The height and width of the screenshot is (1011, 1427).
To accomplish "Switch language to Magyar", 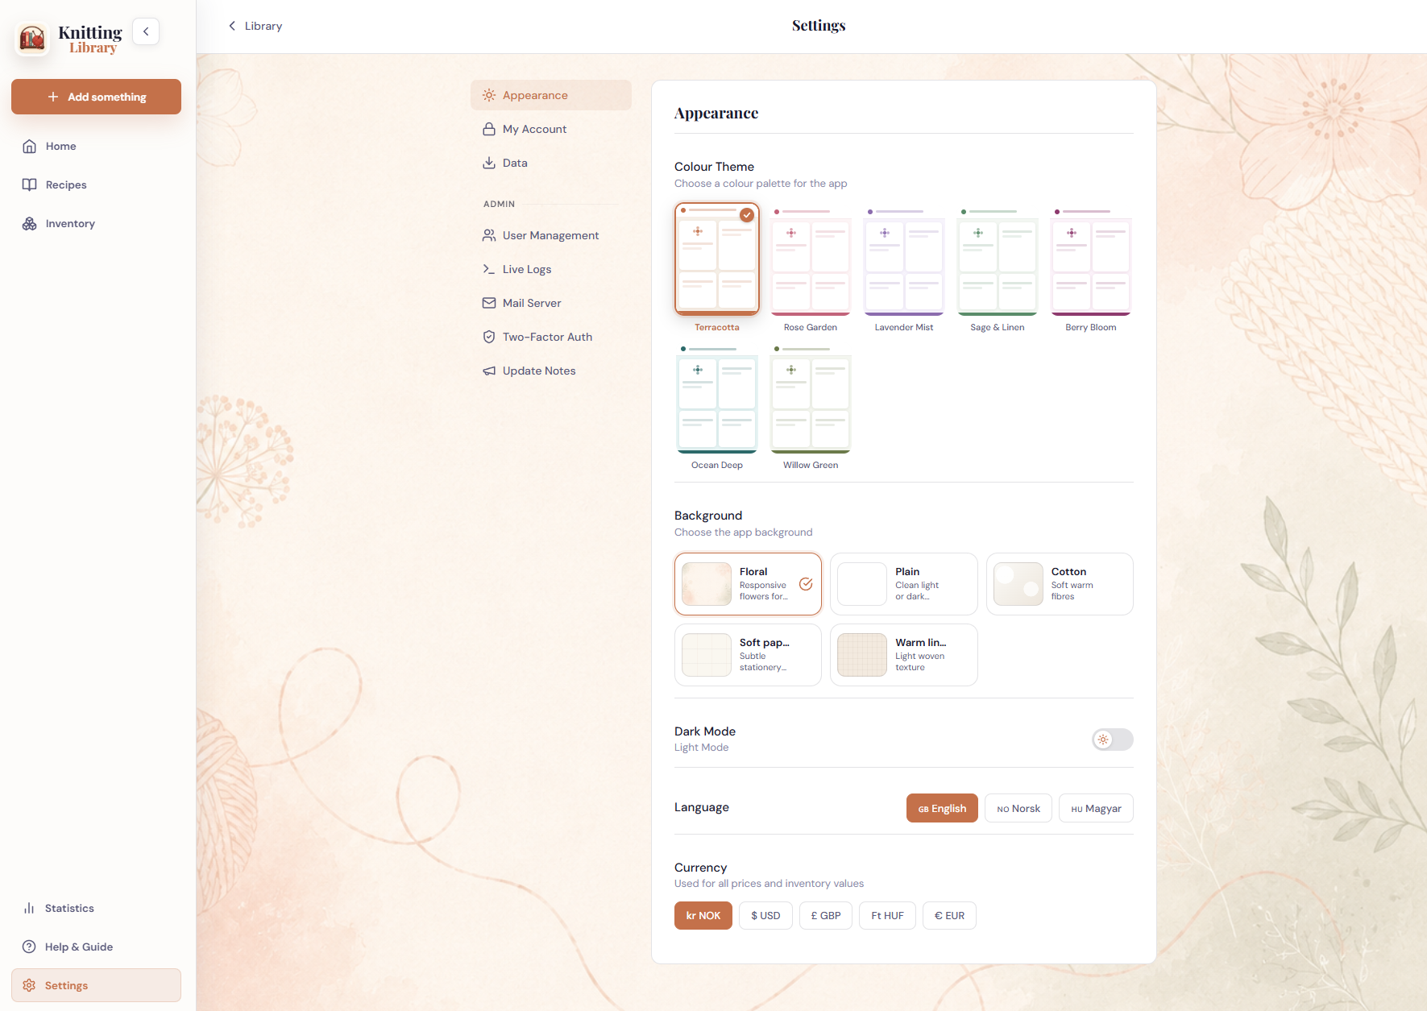I will [x=1096, y=808].
